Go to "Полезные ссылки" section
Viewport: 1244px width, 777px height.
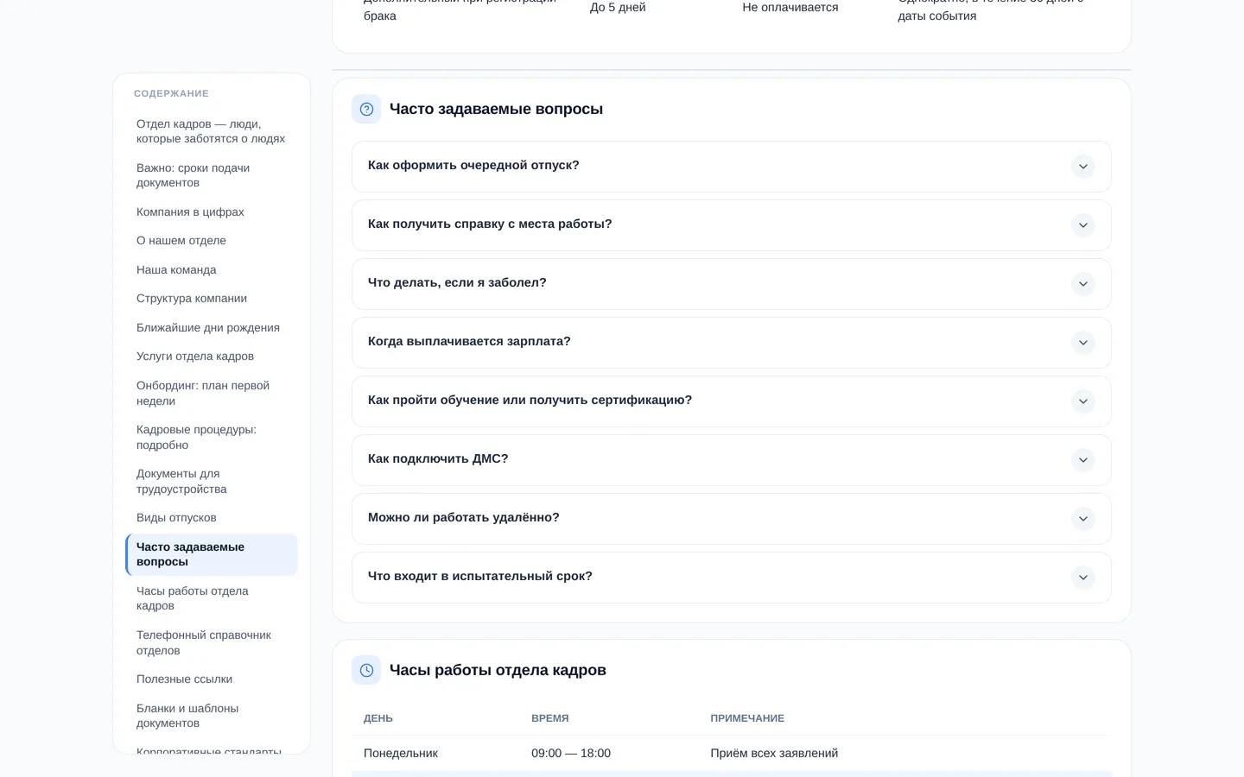click(212, 679)
